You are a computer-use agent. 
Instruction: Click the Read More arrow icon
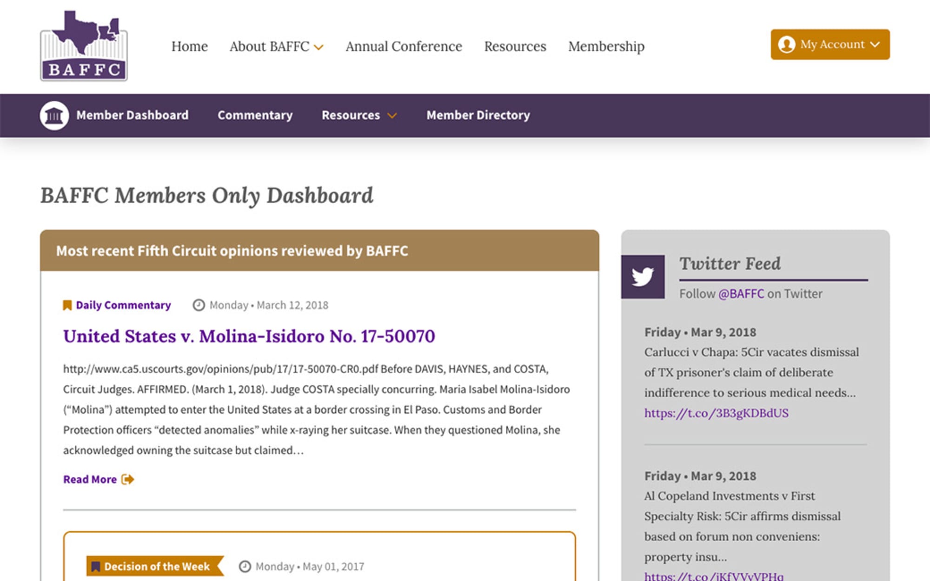click(127, 479)
